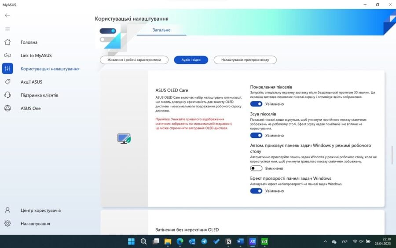Open the green 64 app on taskbar

[264, 241]
